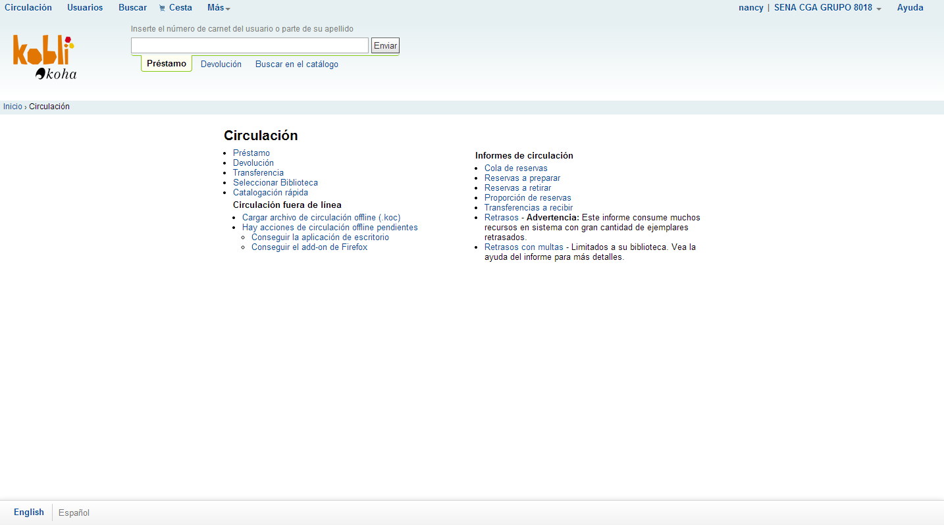Switch to the Devolución tab
This screenshot has width=944, height=525.
(221, 64)
